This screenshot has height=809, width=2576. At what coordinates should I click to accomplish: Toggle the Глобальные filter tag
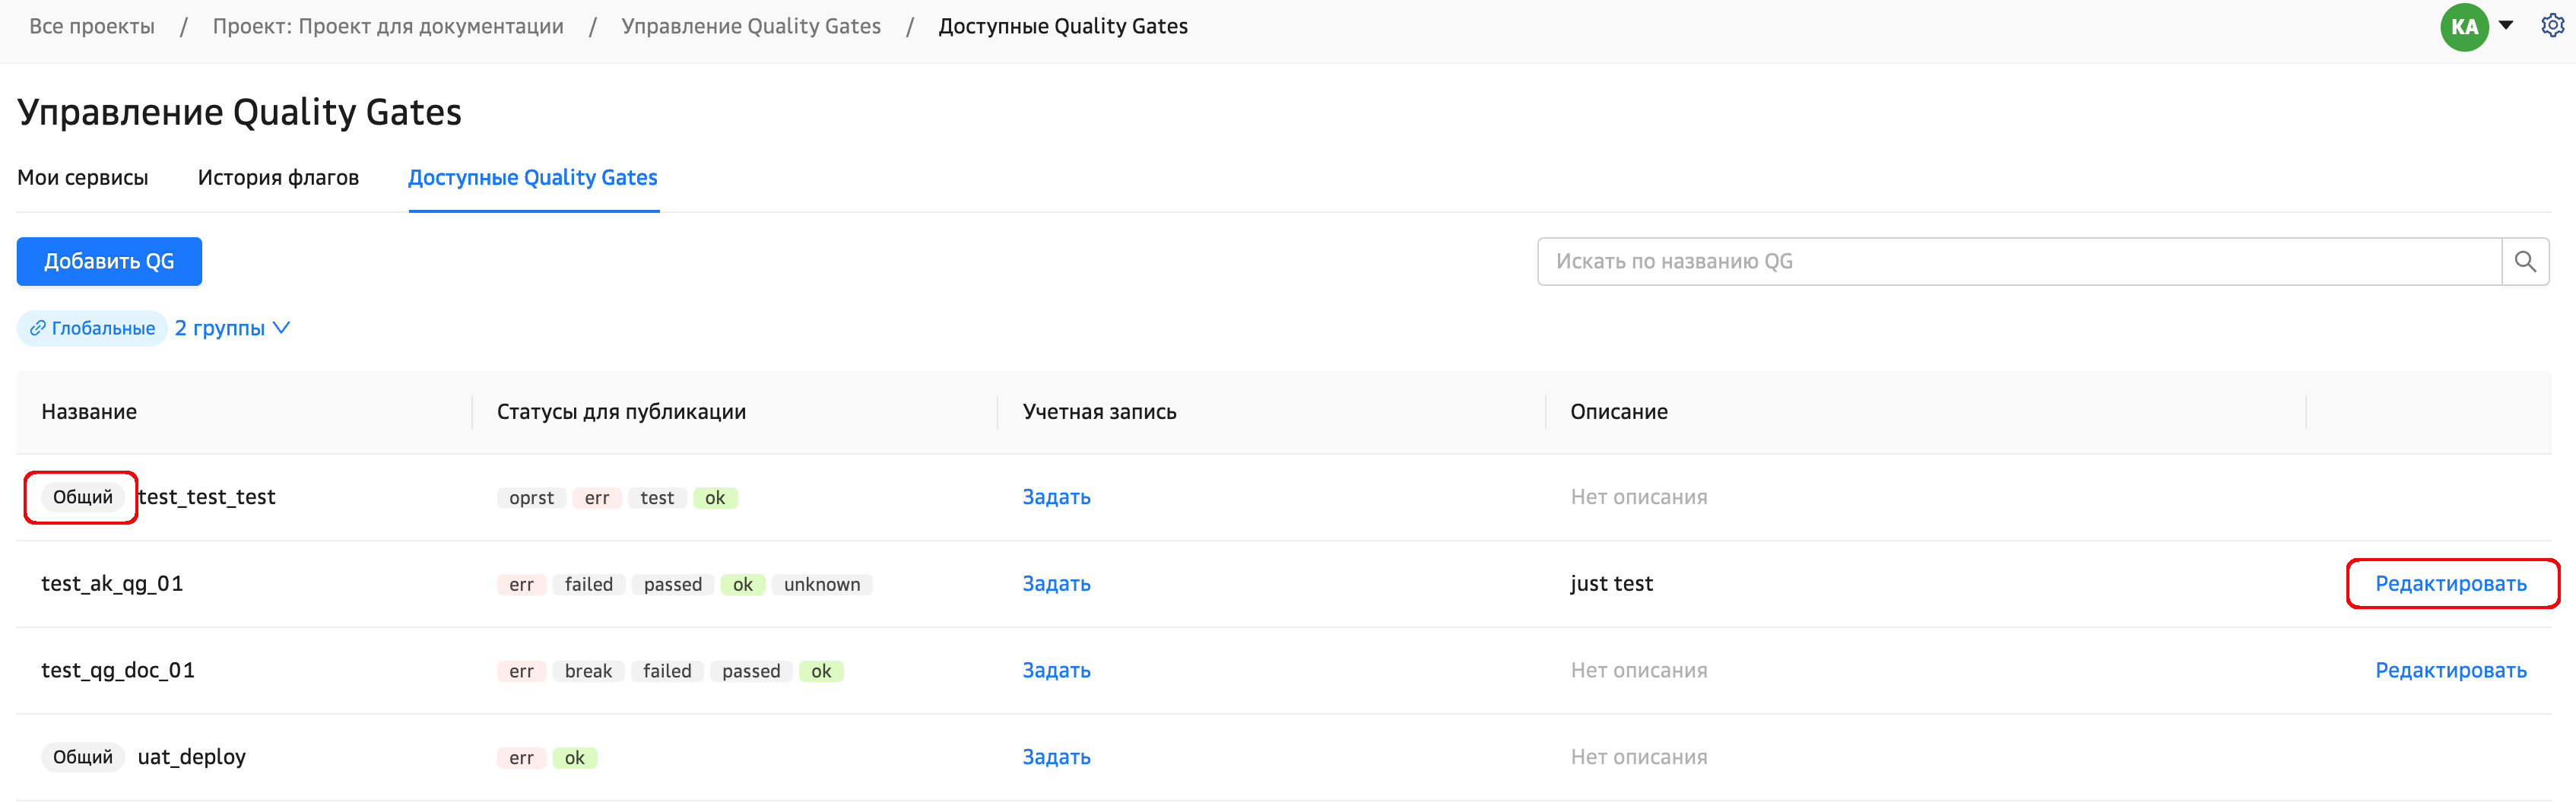92,328
